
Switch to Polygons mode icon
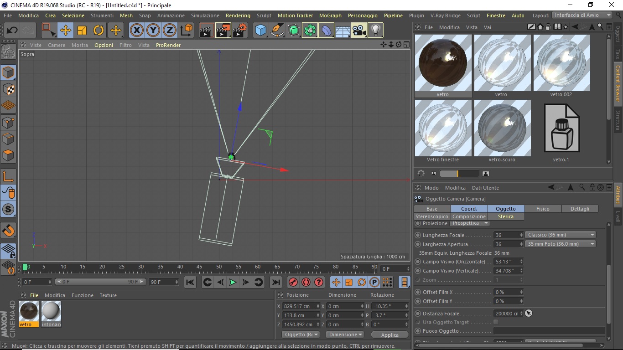(x=8, y=155)
